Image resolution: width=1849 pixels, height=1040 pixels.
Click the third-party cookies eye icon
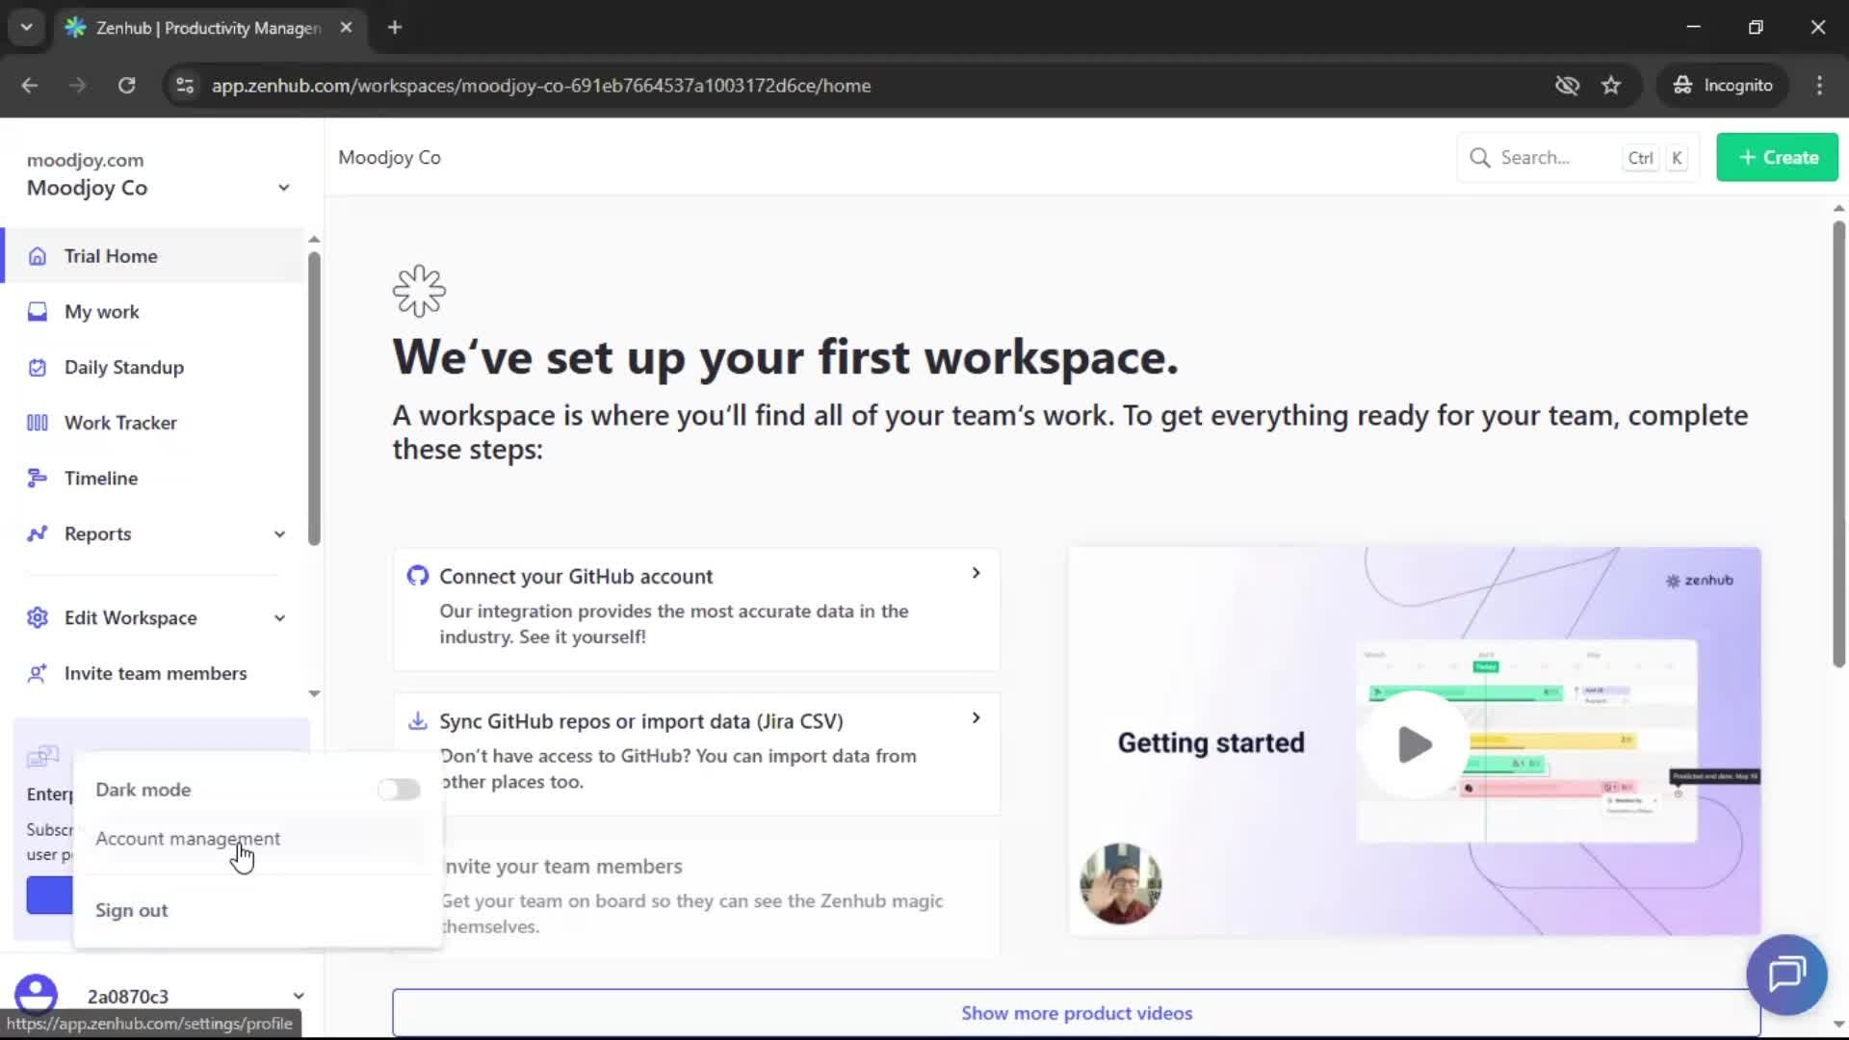coord(1567,85)
